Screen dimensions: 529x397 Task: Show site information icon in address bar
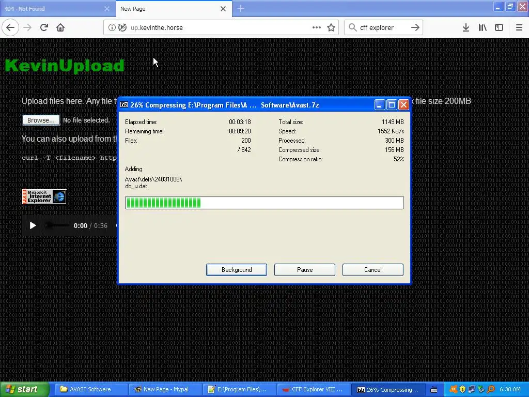pyautogui.click(x=112, y=27)
